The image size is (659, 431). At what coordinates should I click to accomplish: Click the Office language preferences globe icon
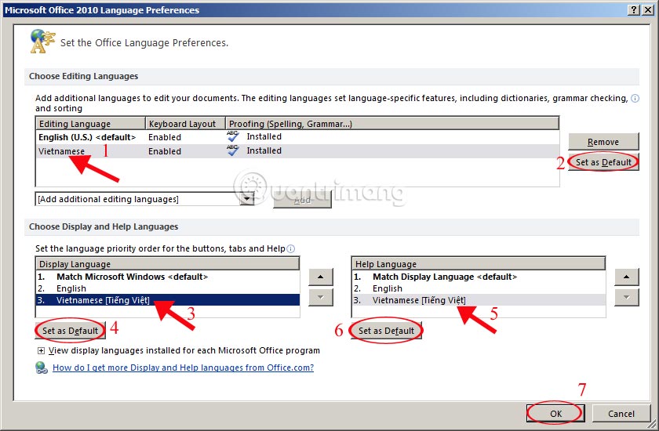pos(42,41)
